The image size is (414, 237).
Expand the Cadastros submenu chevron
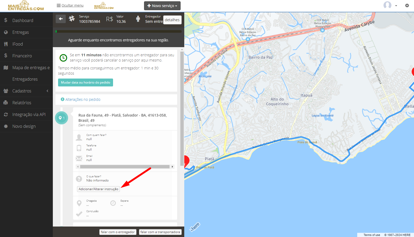pyautogui.click(x=48, y=91)
